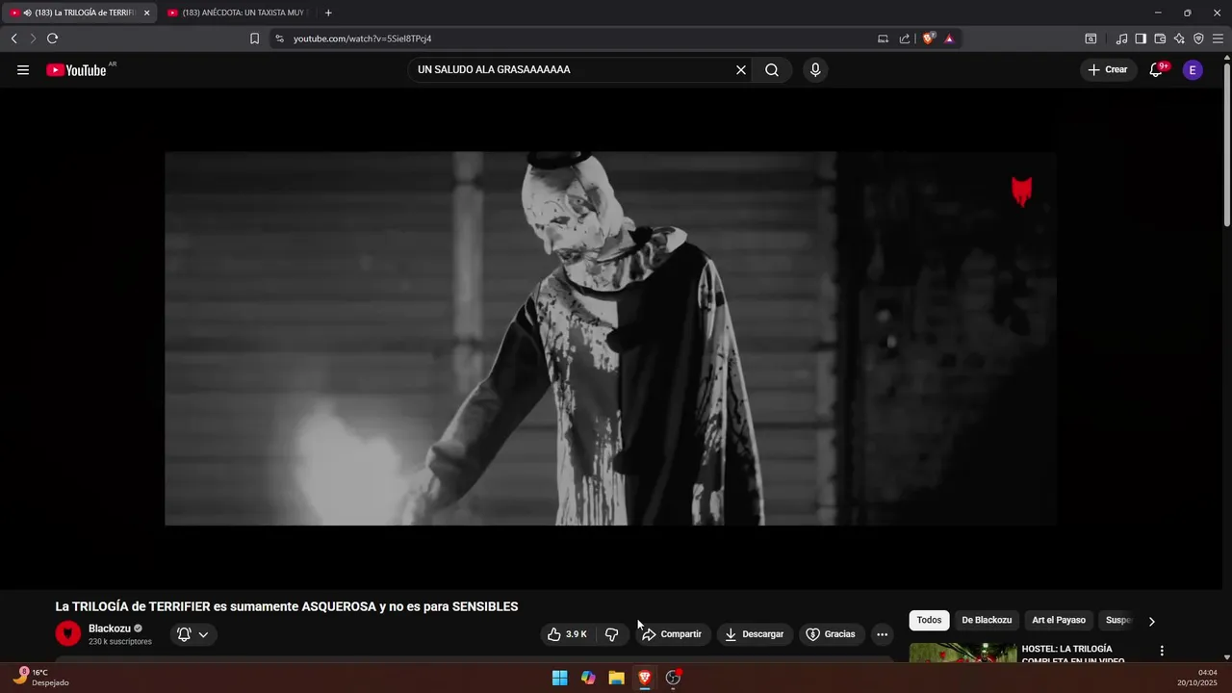Screen dimensions: 1232x693
Task: Go back in browser history
Action: (x=13, y=38)
